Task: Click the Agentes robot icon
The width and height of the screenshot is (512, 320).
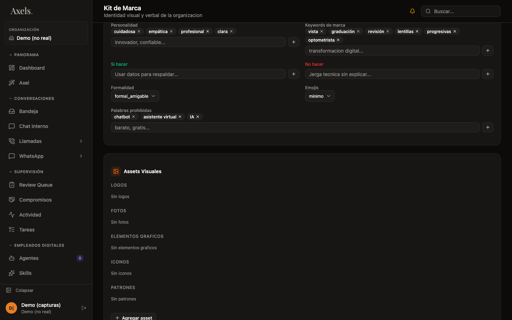Action: coord(12,258)
